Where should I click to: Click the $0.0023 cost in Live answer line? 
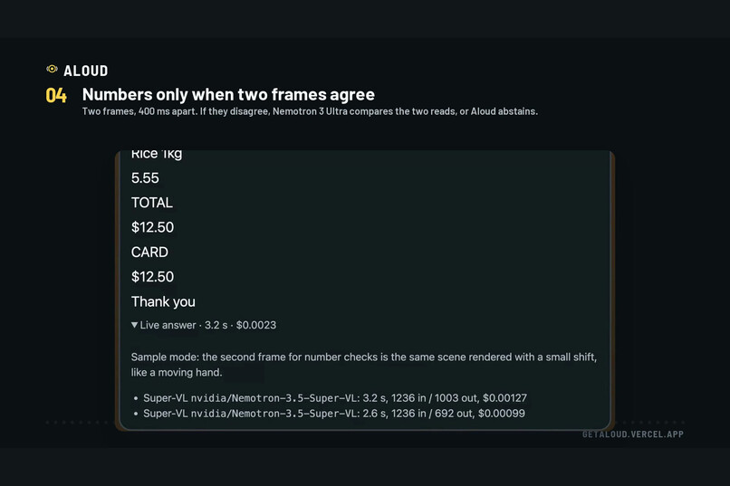click(x=256, y=325)
